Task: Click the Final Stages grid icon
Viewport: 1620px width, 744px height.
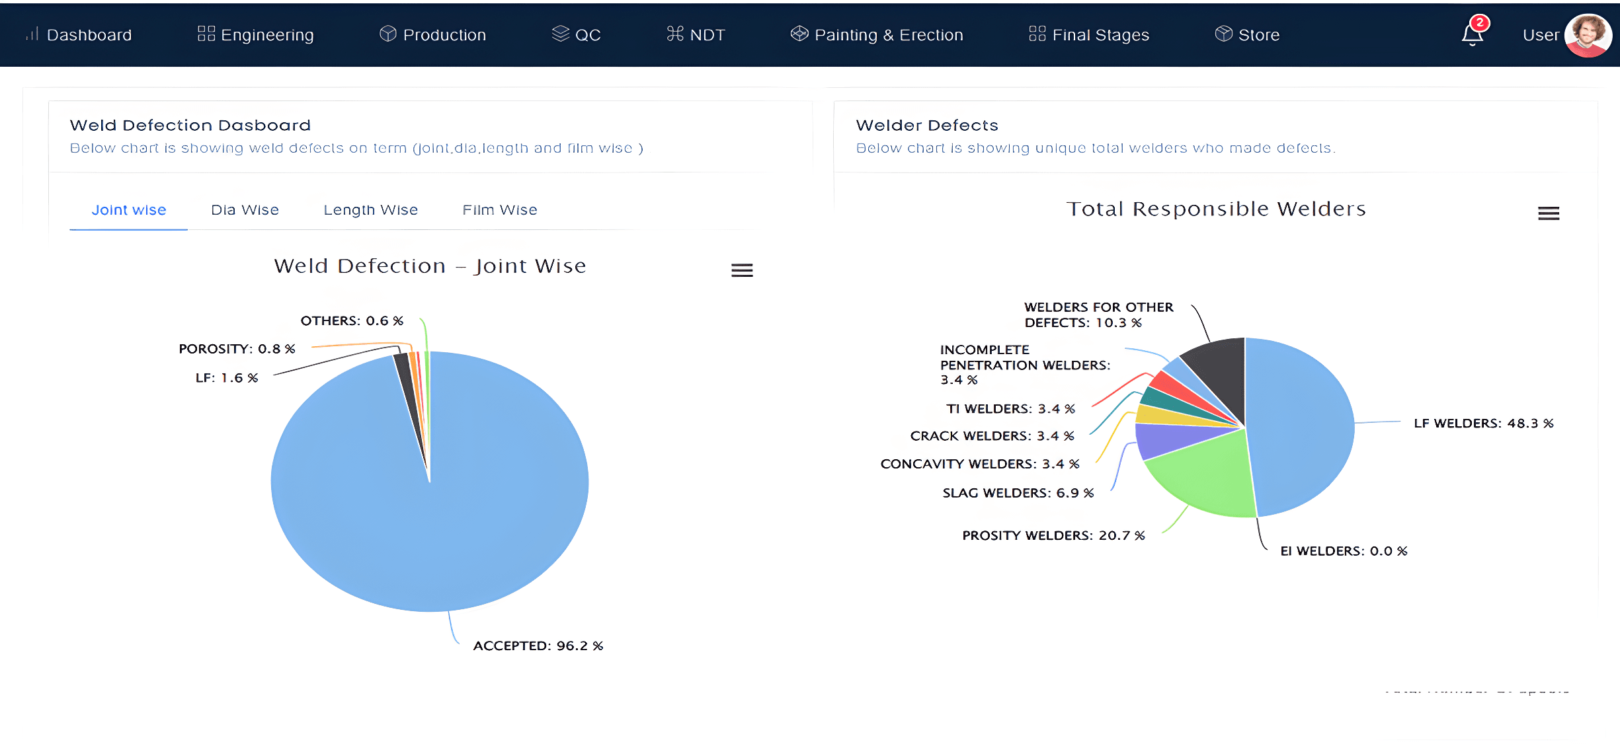Action: click(1037, 34)
